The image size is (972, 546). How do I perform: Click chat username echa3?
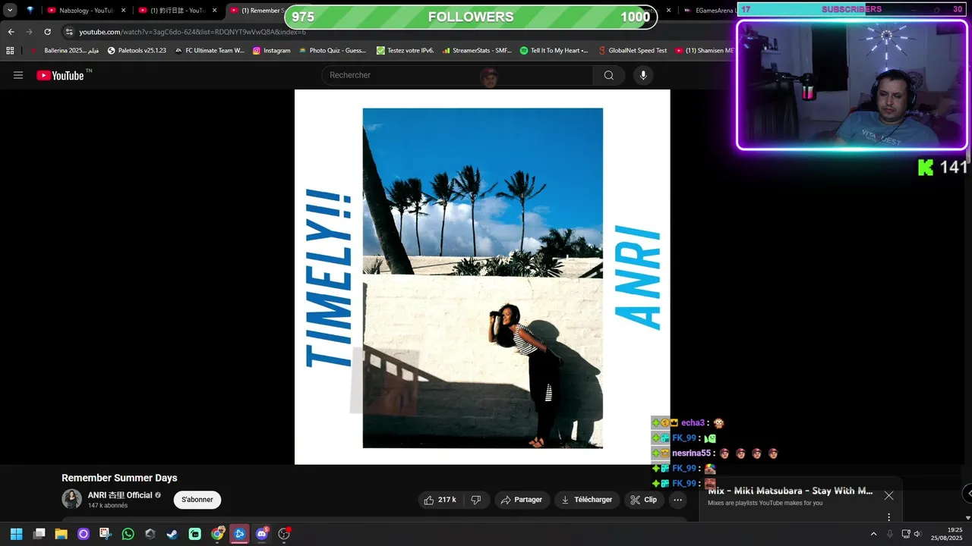pos(693,423)
